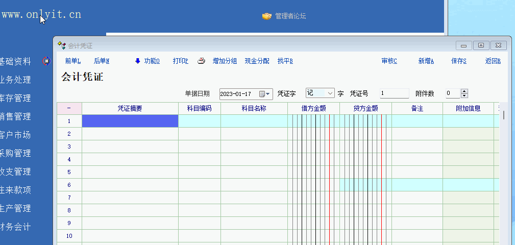The height and width of the screenshot is (245, 515).
Task: Increase the 附件数 spinner value
Action: pyautogui.click(x=464, y=91)
